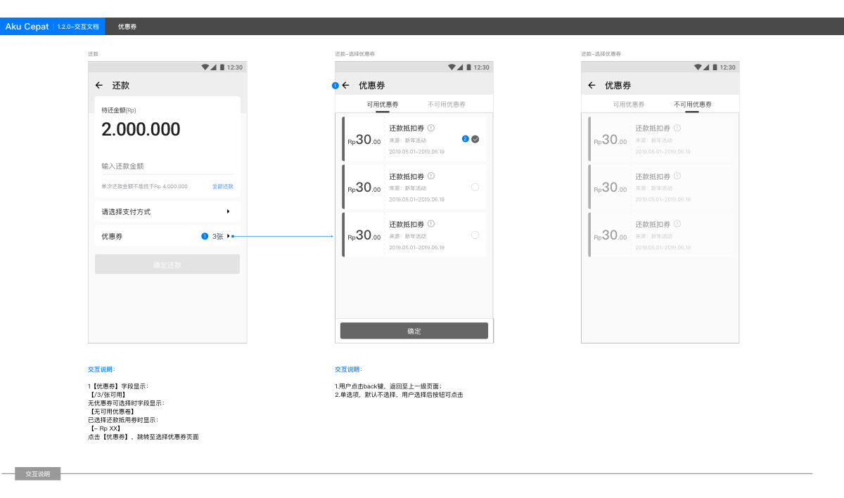
Task: Click back arrow on the middle 优惠券 screen
Action: (345, 85)
